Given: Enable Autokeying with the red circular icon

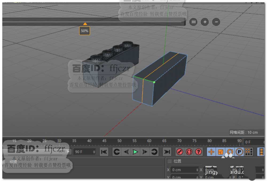Looking at the screenshot, I should click(x=189, y=152).
